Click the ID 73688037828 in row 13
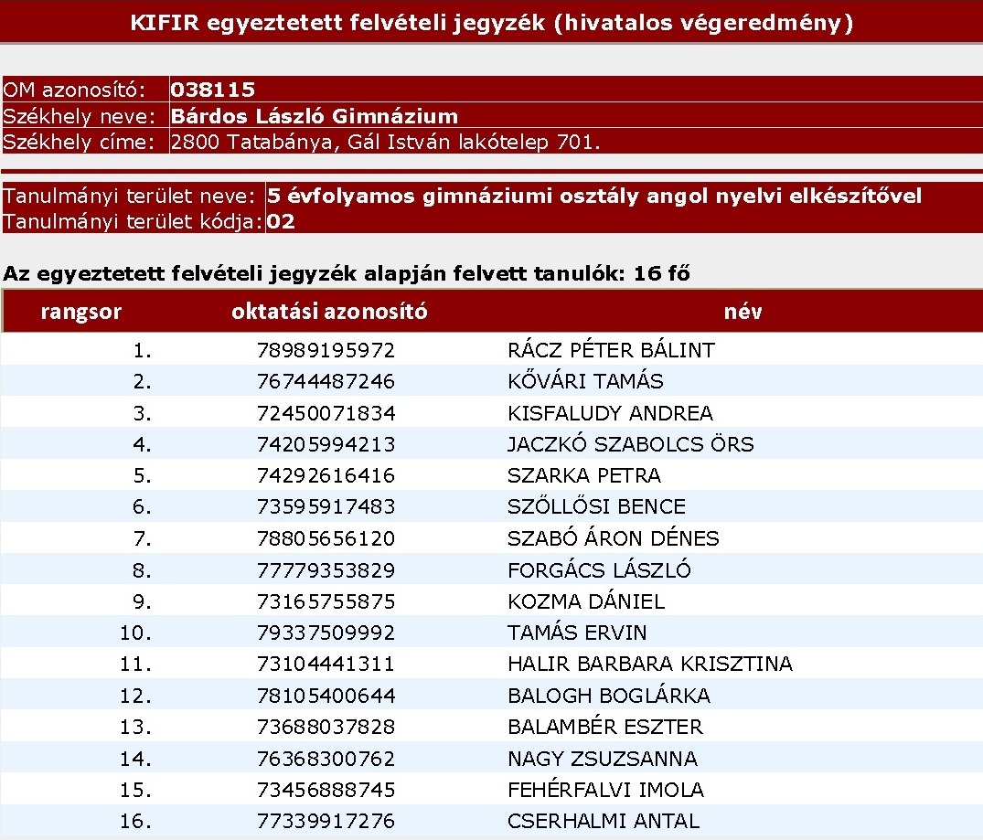The height and width of the screenshot is (840, 983). (x=326, y=727)
